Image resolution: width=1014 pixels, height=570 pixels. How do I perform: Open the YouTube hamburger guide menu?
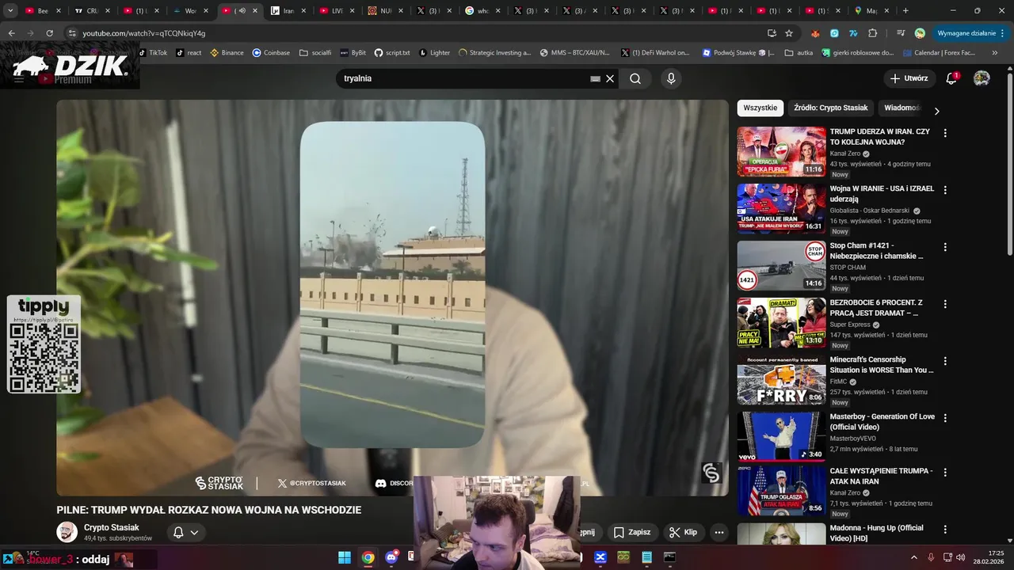click(18, 78)
